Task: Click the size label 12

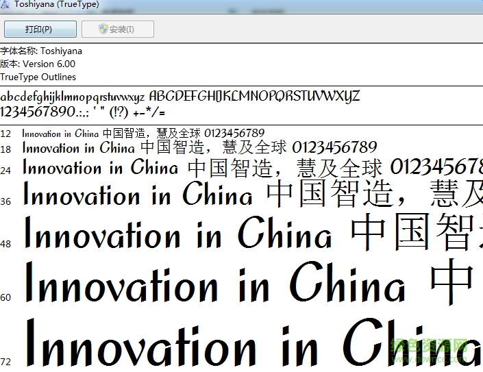Action: [x=5, y=134]
